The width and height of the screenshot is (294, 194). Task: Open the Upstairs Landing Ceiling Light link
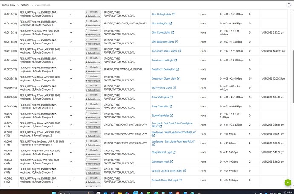(167, 171)
